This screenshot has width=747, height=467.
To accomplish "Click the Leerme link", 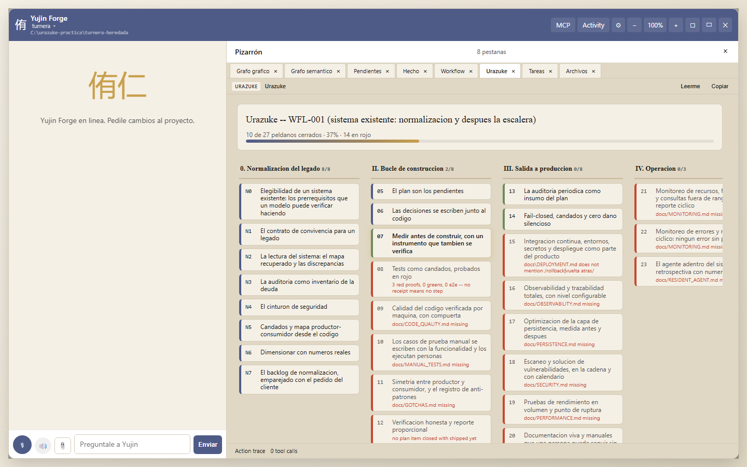I will [690, 87].
